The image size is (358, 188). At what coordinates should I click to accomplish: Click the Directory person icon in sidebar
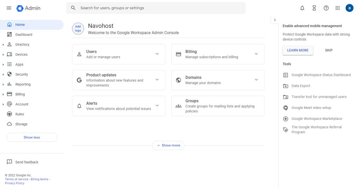pos(9,44)
